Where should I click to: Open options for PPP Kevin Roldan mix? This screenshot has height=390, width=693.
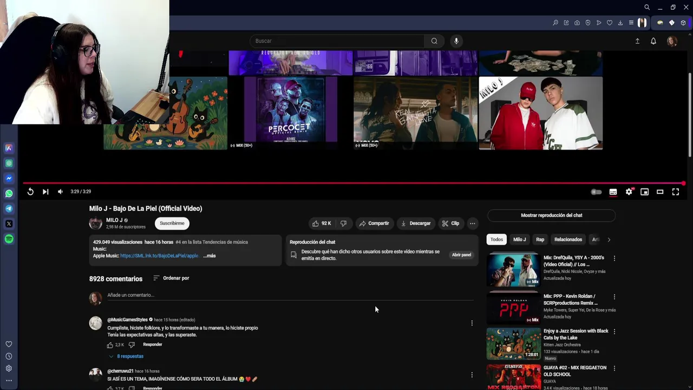[x=614, y=297]
